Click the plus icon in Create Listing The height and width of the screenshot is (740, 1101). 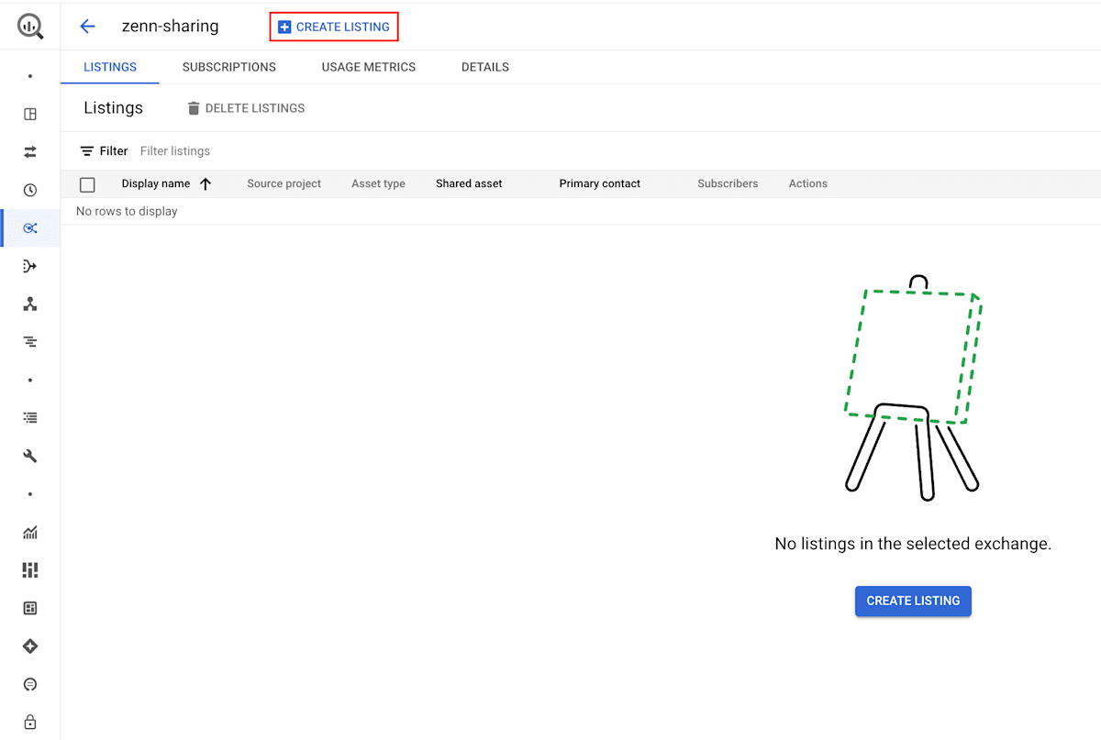click(284, 28)
